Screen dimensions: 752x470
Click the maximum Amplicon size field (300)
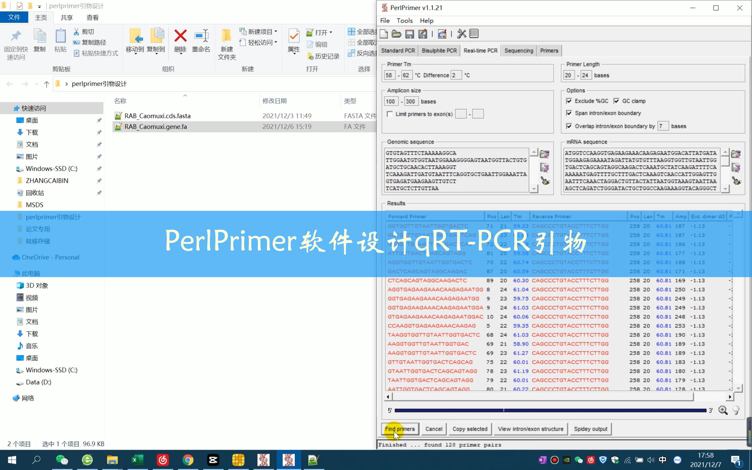411,102
